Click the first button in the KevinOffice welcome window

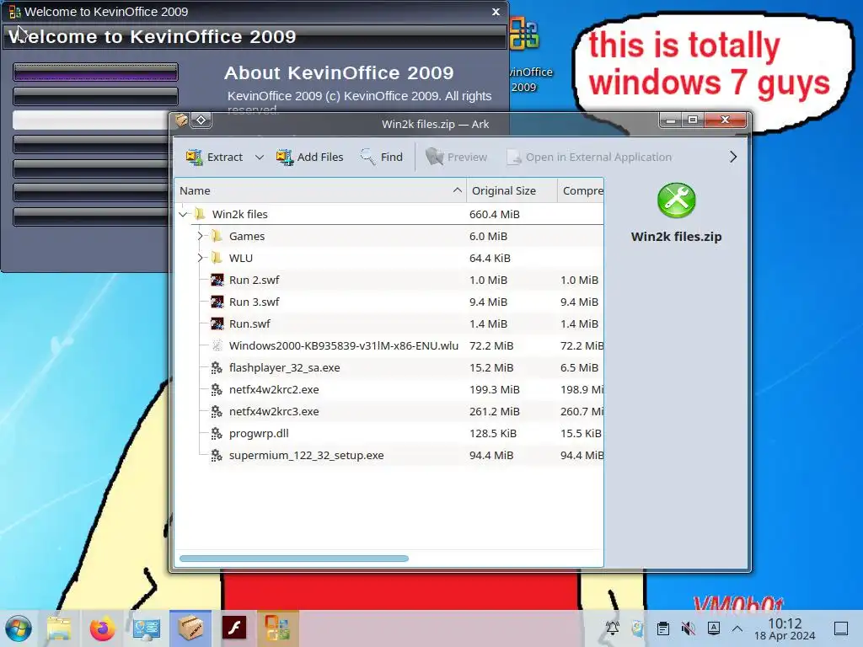click(96, 72)
